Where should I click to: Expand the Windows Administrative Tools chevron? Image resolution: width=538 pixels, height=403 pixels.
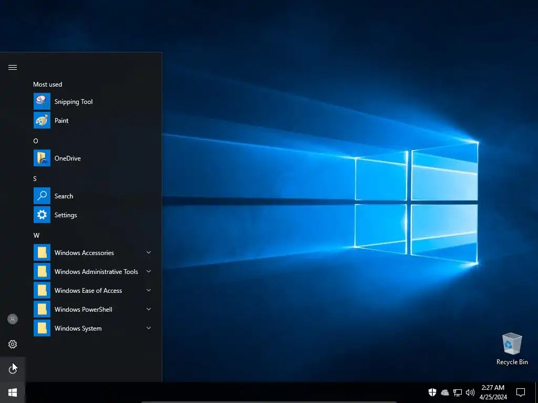[149, 271]
